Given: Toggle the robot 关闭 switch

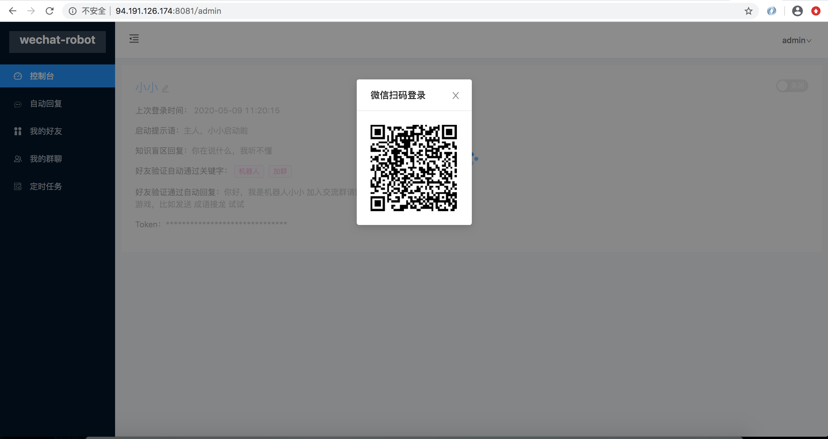Looking at the screenshot, I should pyautogui.click(x=792, y=86).
